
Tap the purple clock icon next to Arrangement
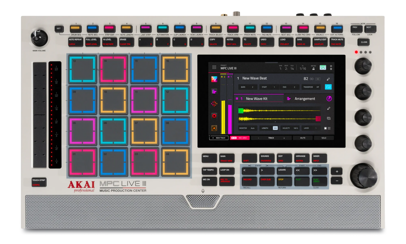329,99
